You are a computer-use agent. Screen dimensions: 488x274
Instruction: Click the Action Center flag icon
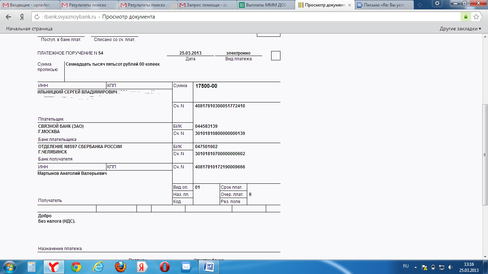424,267
